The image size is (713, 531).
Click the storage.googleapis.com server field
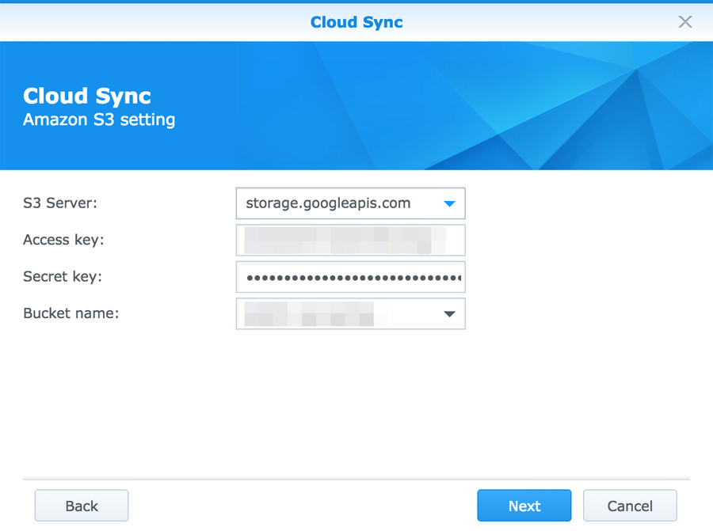pos(351,203)
